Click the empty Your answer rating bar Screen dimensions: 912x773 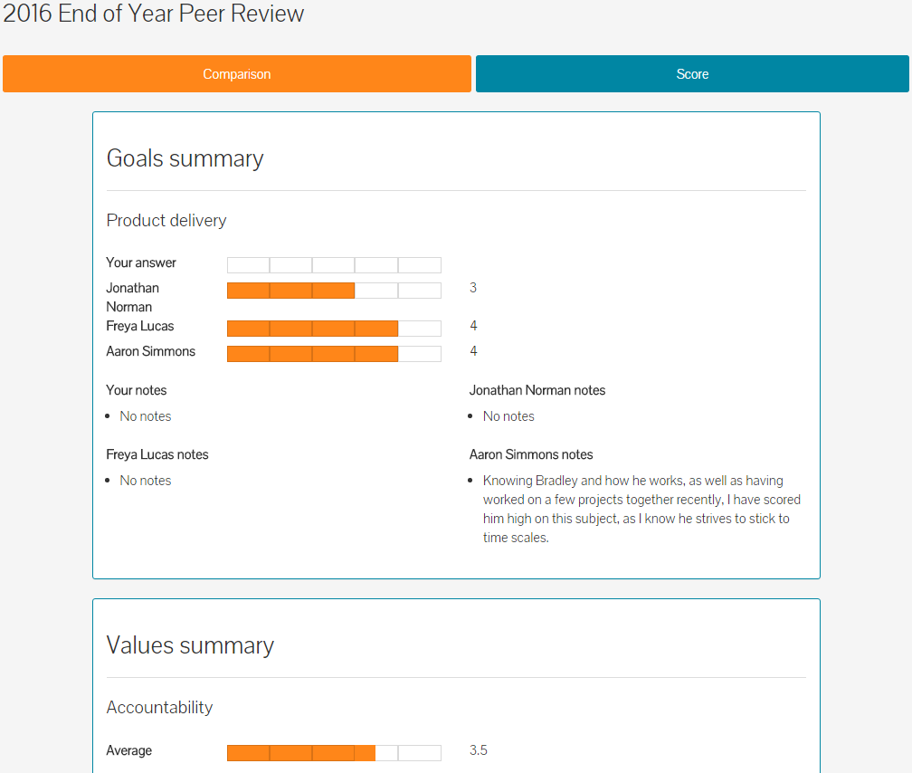tap(334, 265)
